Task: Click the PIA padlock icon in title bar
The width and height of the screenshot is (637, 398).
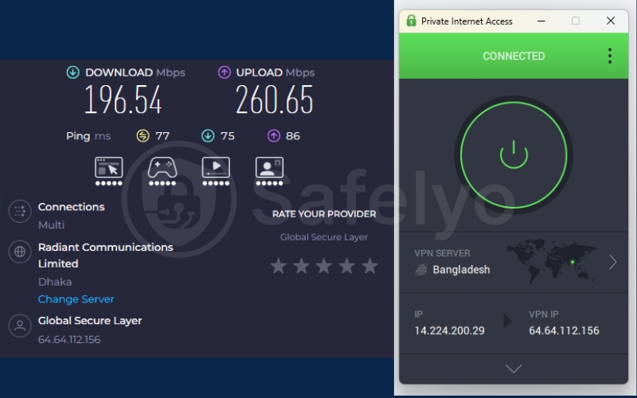Action: tap(411, 21)
